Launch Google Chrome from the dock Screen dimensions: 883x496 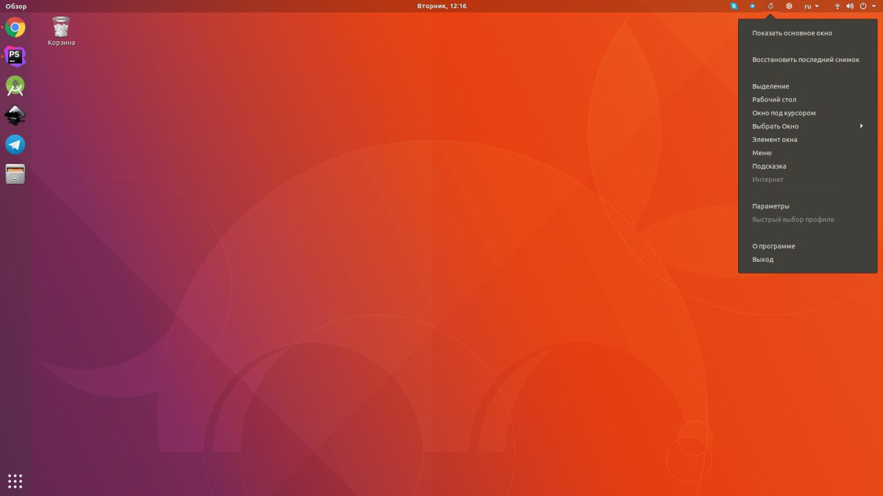15,28
